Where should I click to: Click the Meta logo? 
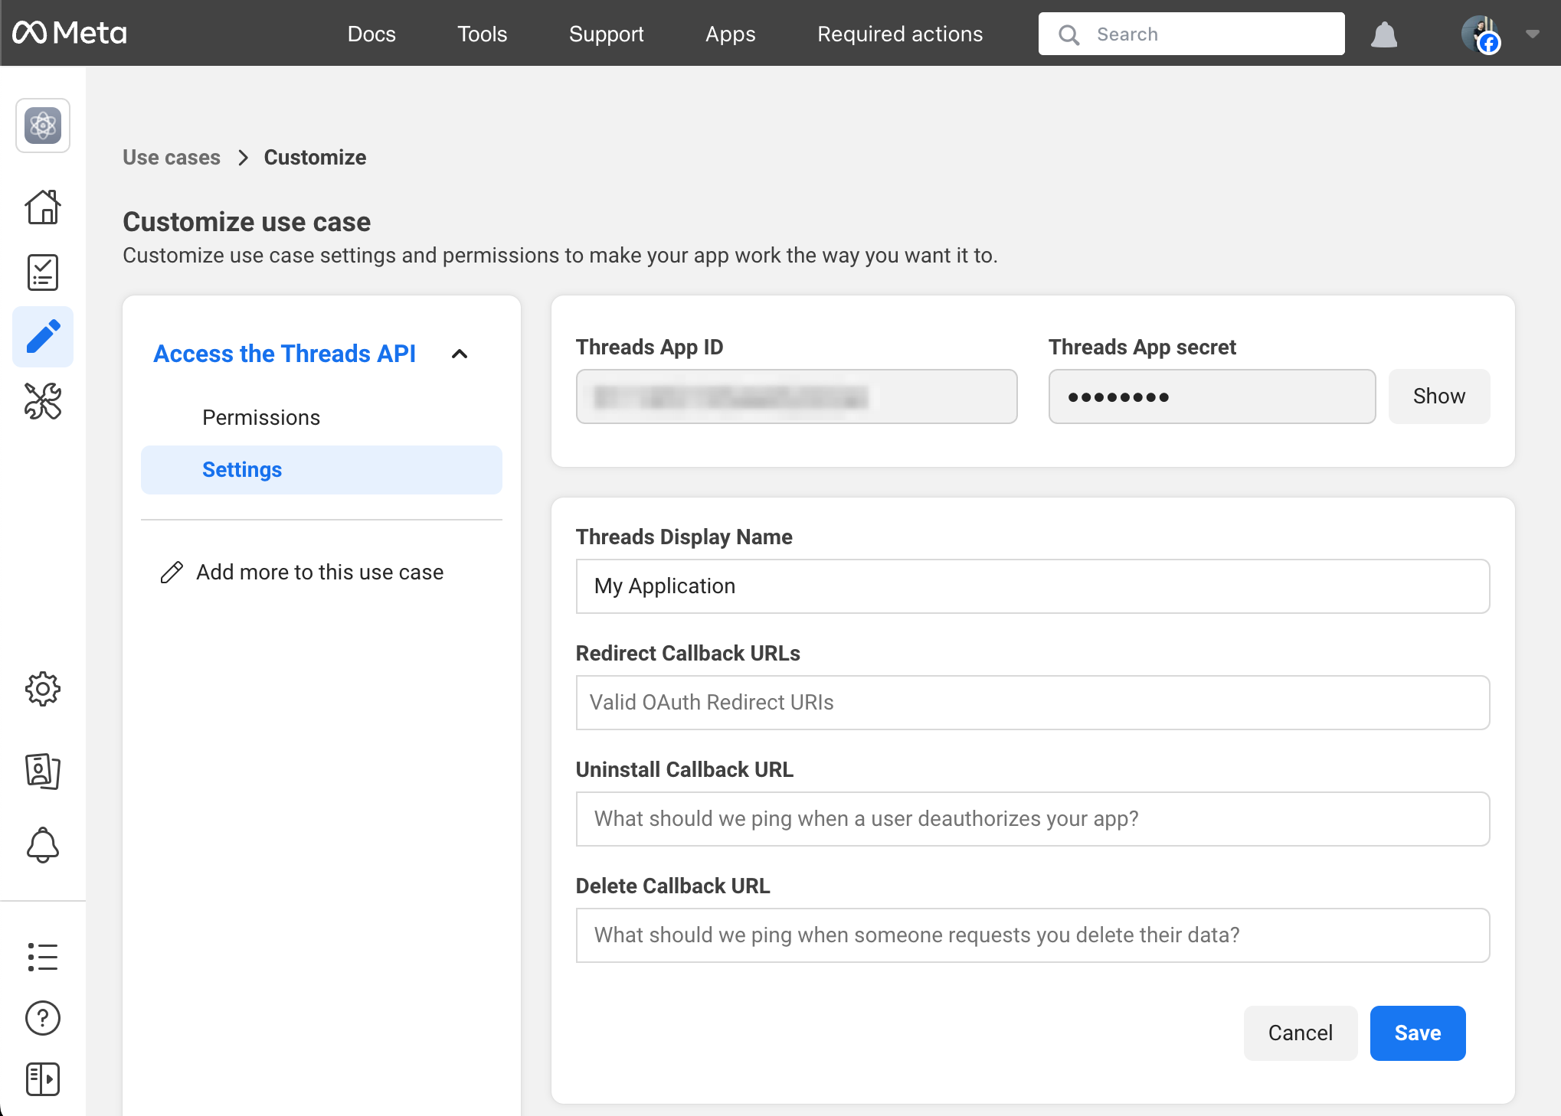tap(70, 33)
